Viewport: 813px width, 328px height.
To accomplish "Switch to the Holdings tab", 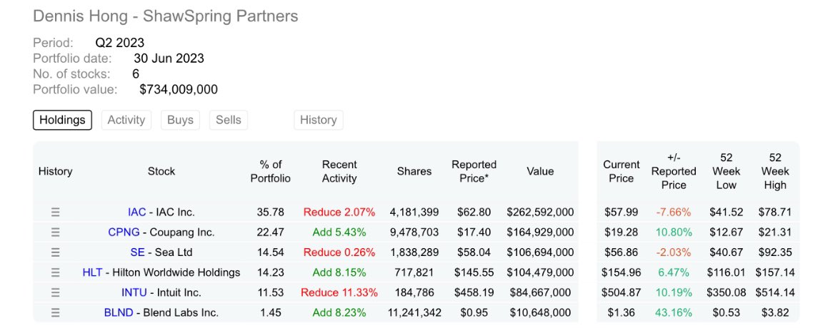I will (x=62, y=120).
